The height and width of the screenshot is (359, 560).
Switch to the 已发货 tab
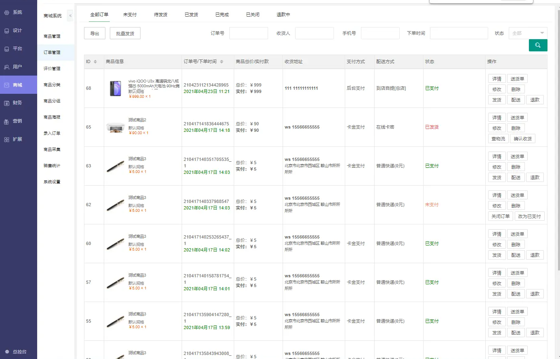coord(191,15)
